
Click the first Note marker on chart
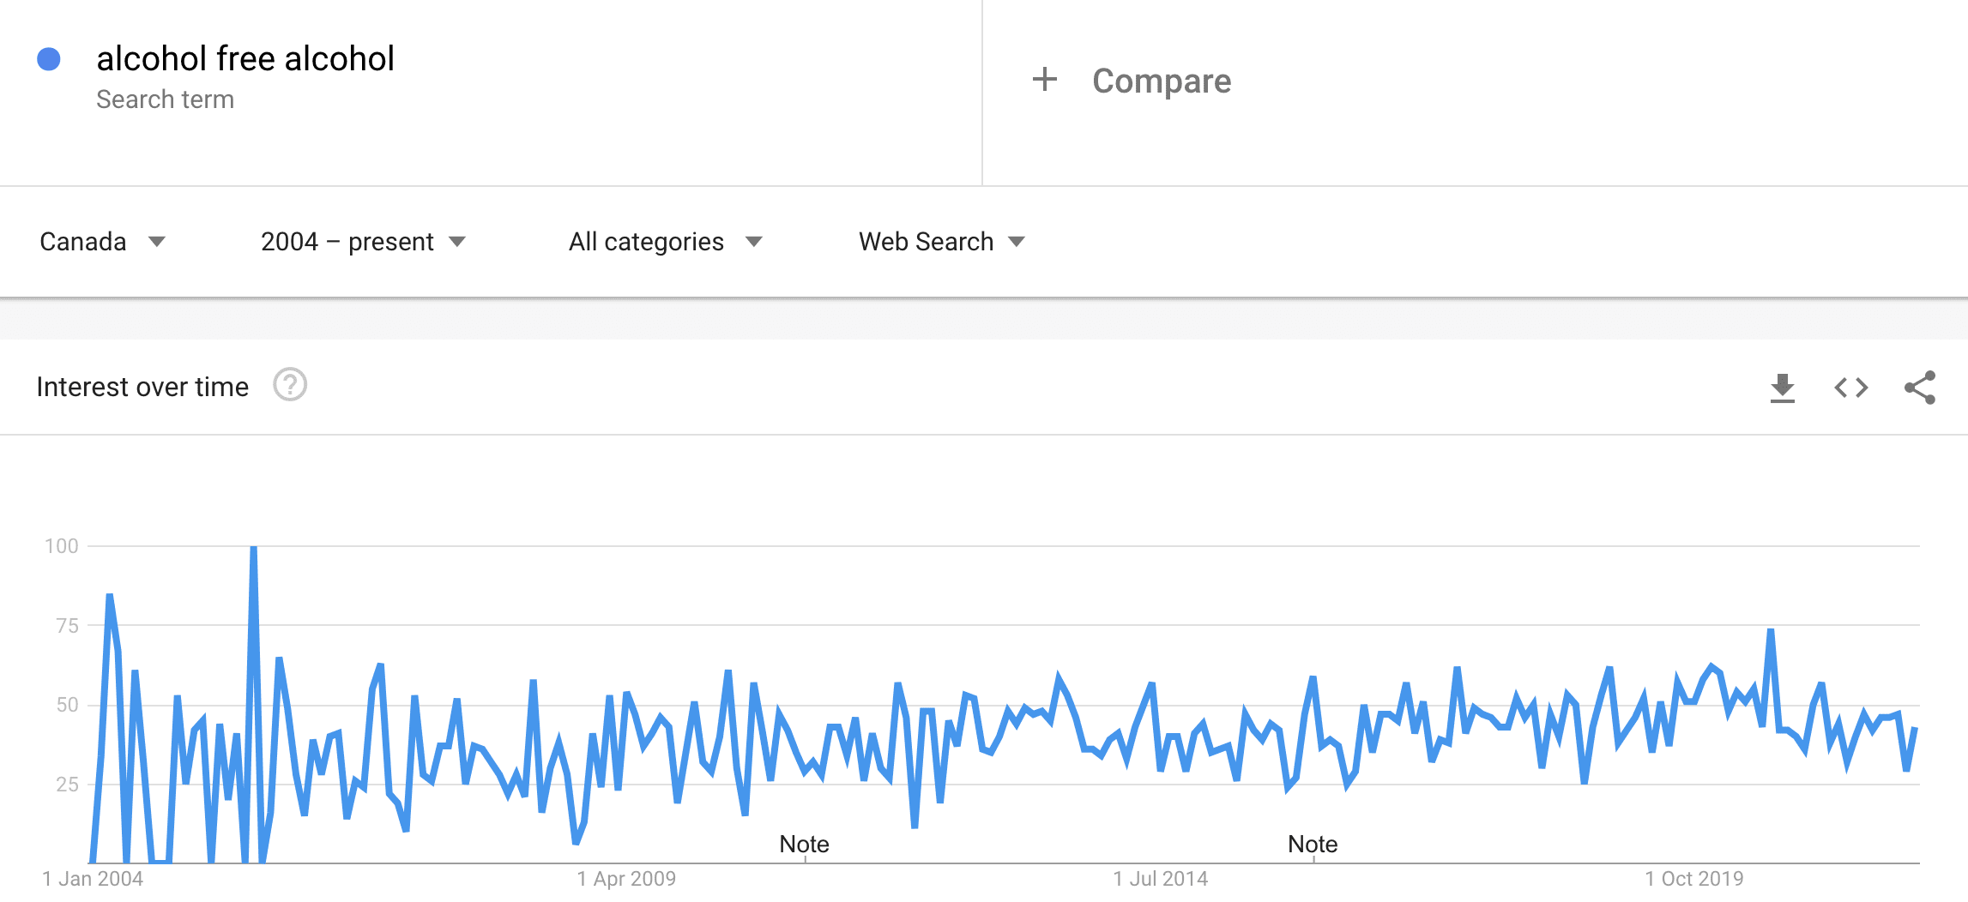pyautogui.click(x=804, y=844)
